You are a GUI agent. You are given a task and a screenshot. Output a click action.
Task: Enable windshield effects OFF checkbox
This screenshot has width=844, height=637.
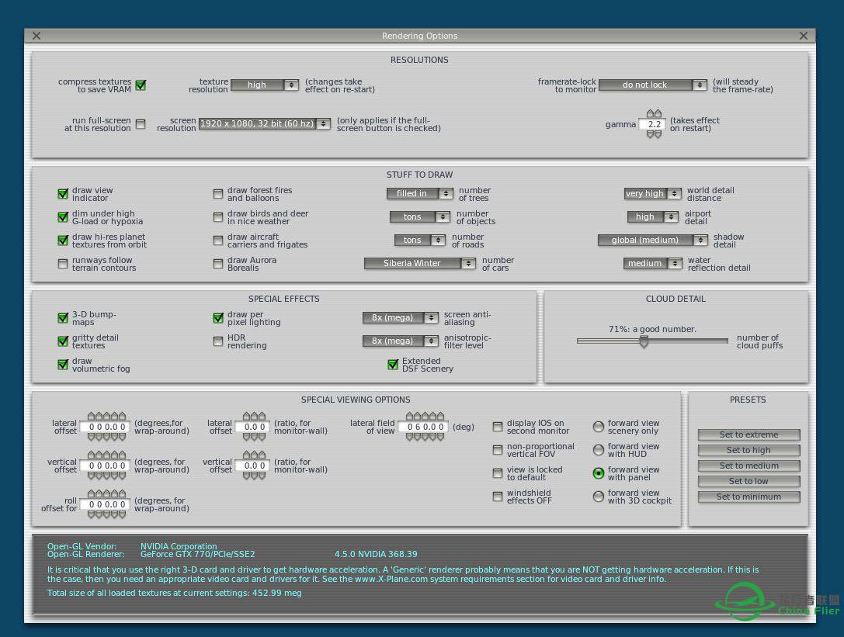click(x=498, y=497)
